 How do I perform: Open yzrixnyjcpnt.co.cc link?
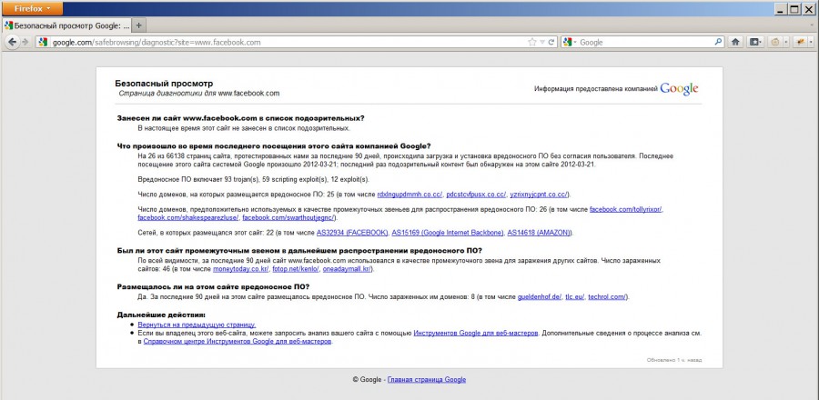[539, 195]
